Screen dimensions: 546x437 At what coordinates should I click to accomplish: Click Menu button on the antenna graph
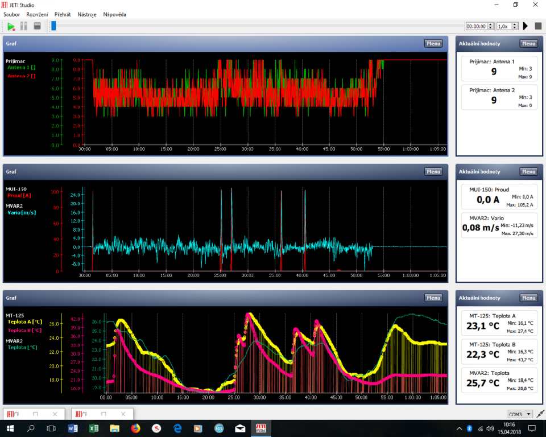433,43
